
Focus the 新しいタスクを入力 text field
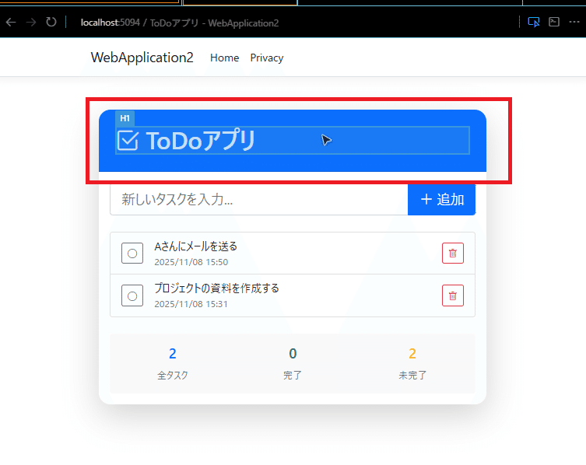258,199
